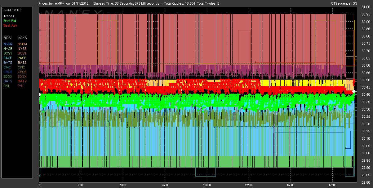Select CBOE in the BIDS column

tap(8, 72)
